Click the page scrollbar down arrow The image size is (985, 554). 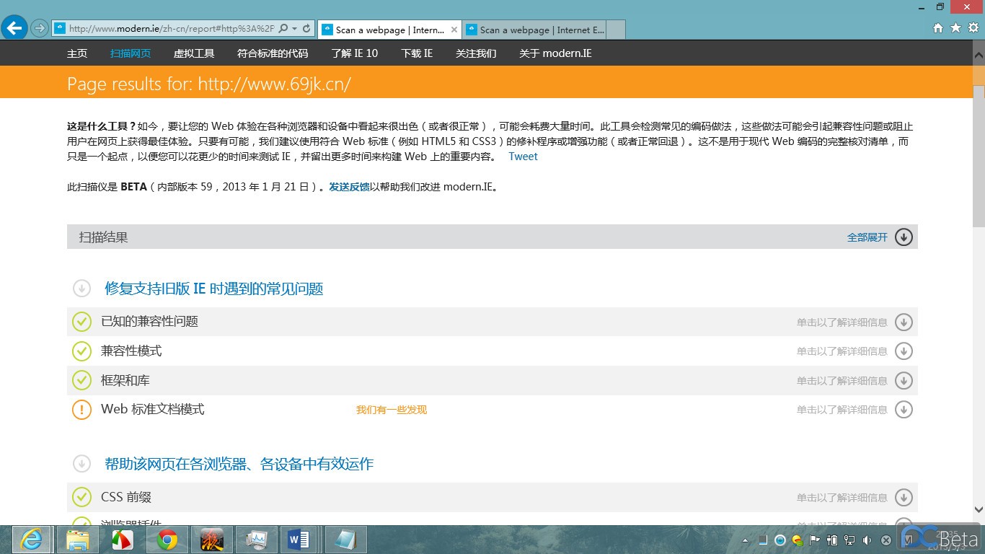tap(979, 509)
